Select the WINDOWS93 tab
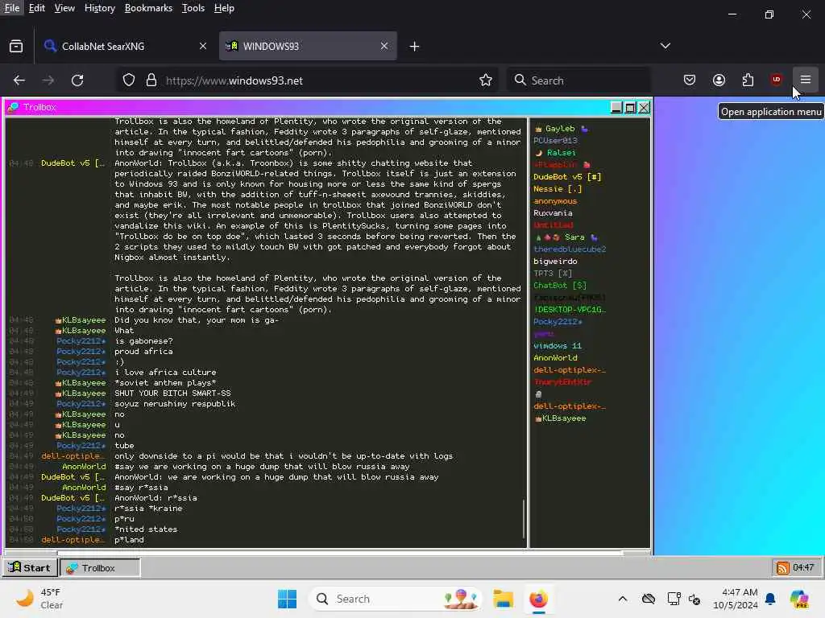The height and width of the screenshot is (618, 825). coord(308,46)
